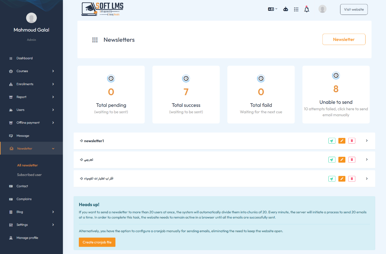
Task: Expand the Courses sidebar menu
Action: click(x=31, y=71)
